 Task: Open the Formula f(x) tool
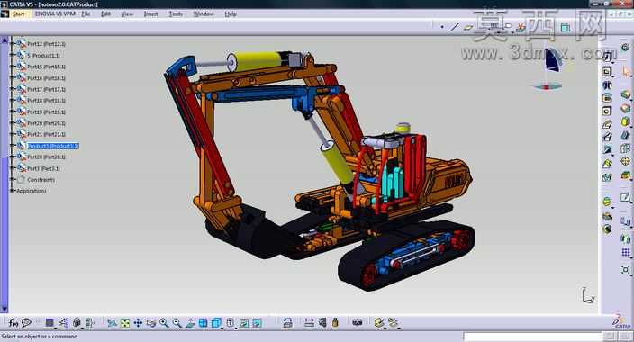pyautogui.click(x=14, y=322)
